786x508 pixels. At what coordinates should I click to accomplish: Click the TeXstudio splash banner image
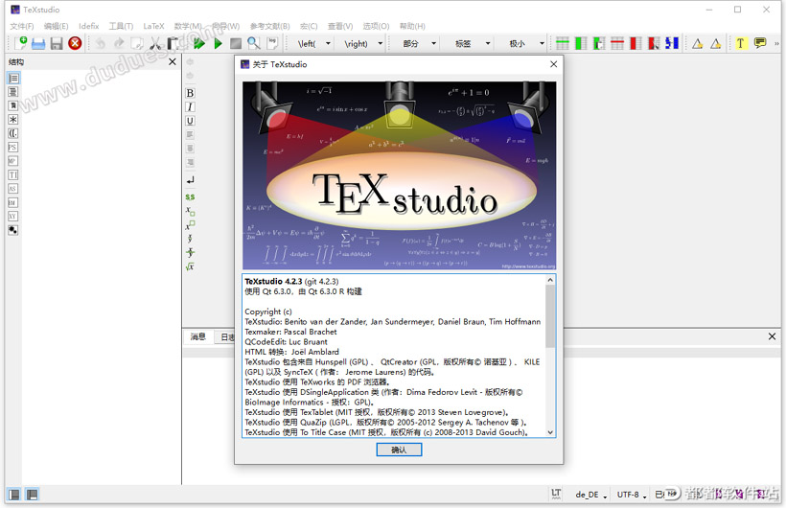click(399, 175)
